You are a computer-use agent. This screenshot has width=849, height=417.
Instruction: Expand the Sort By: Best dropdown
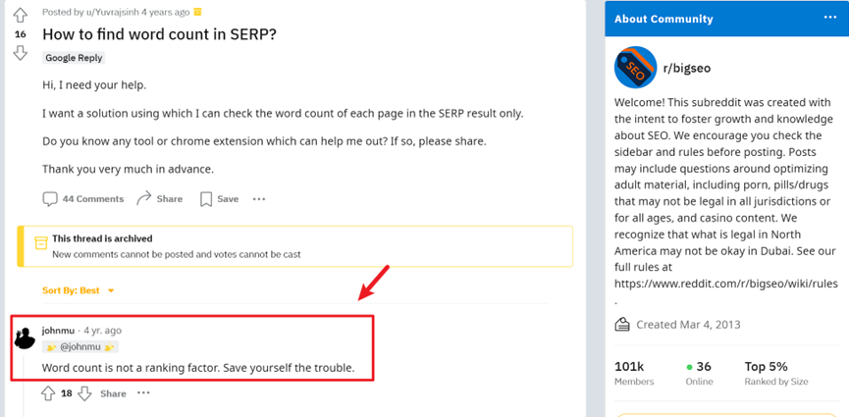[79, 290]
